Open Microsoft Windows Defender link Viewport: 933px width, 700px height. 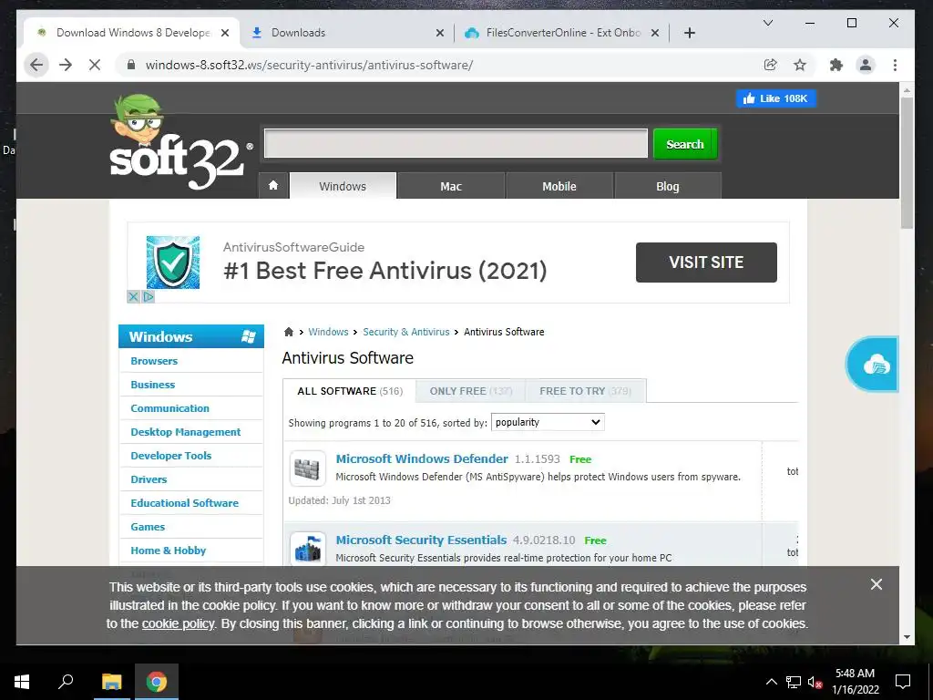point(422,459)
